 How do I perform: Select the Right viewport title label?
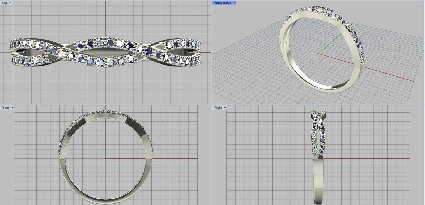[218, 108]
